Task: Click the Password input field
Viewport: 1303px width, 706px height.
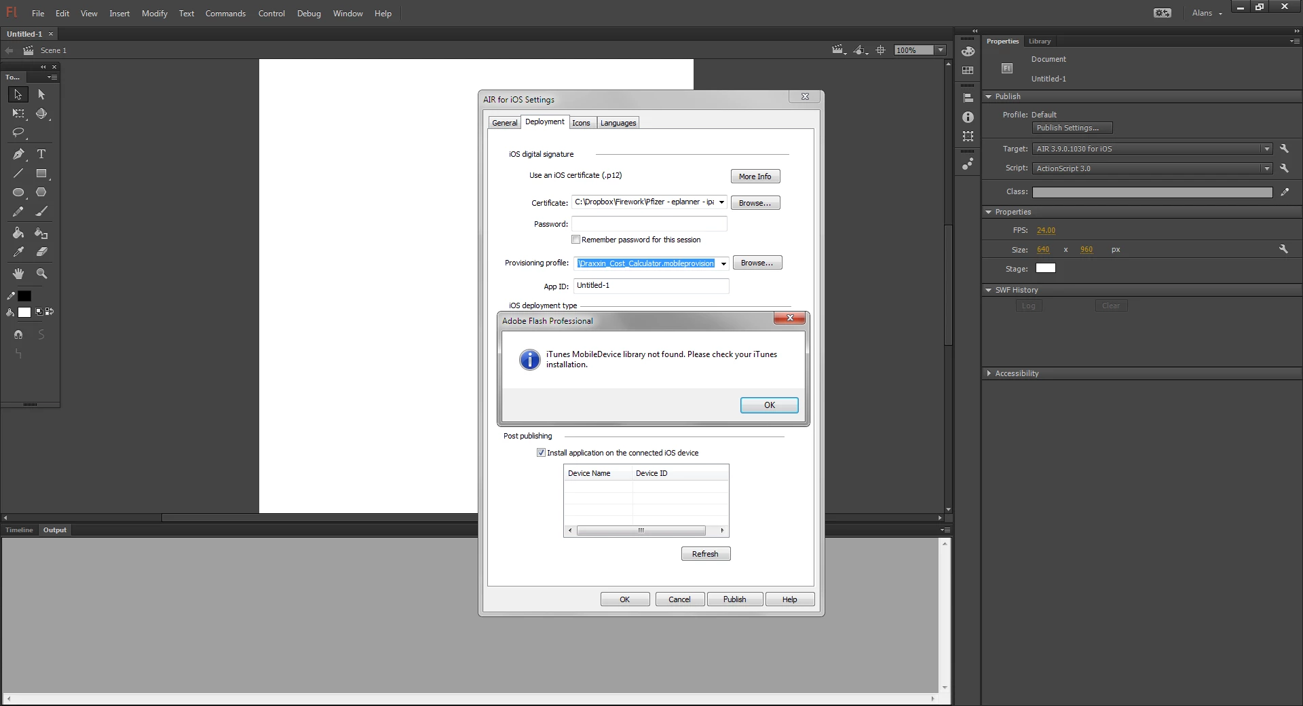Action: point(649,224)
